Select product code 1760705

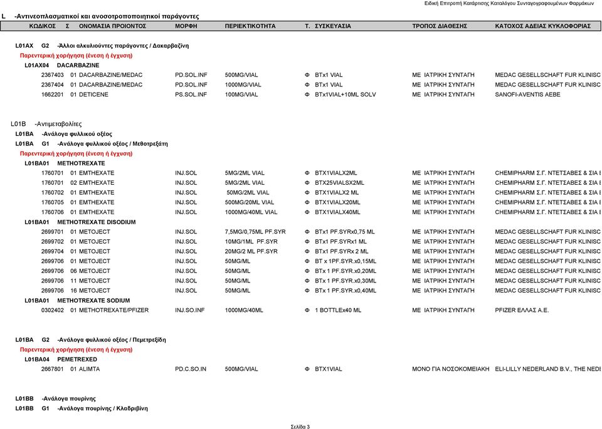[x=53, y=202]
